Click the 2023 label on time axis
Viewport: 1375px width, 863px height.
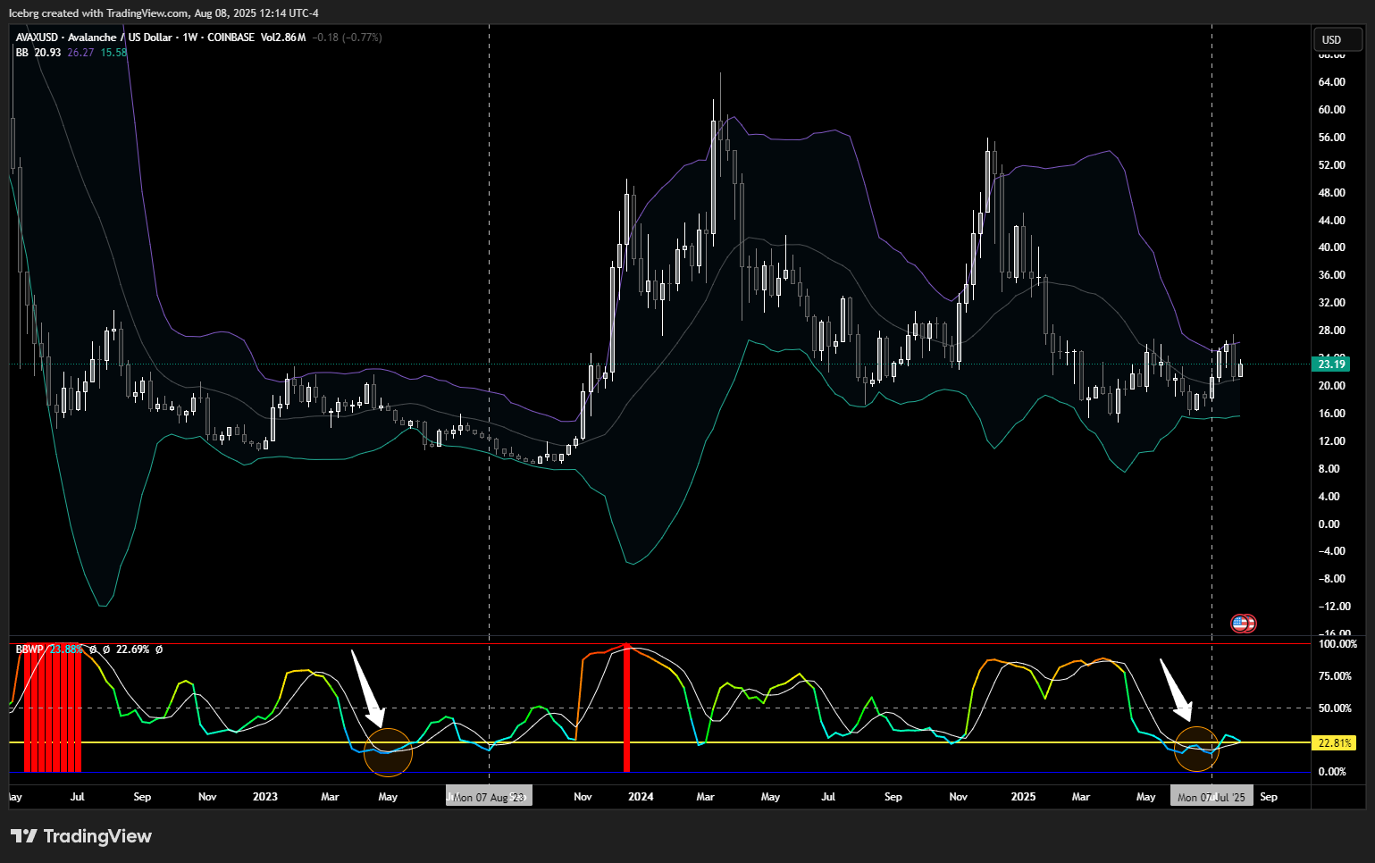[265, 797]
